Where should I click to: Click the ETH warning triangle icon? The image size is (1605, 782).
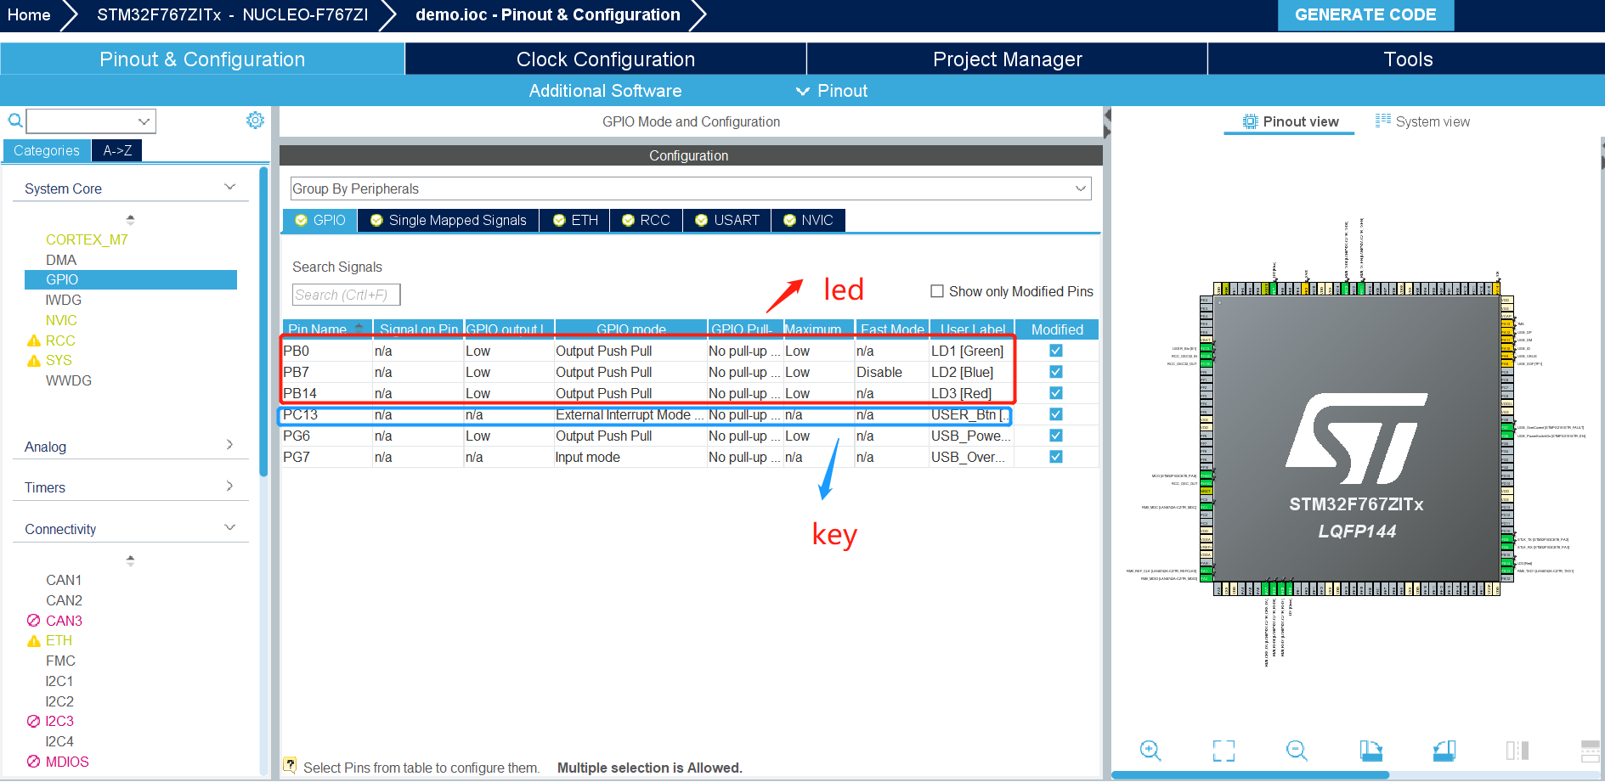click(34, 641)
